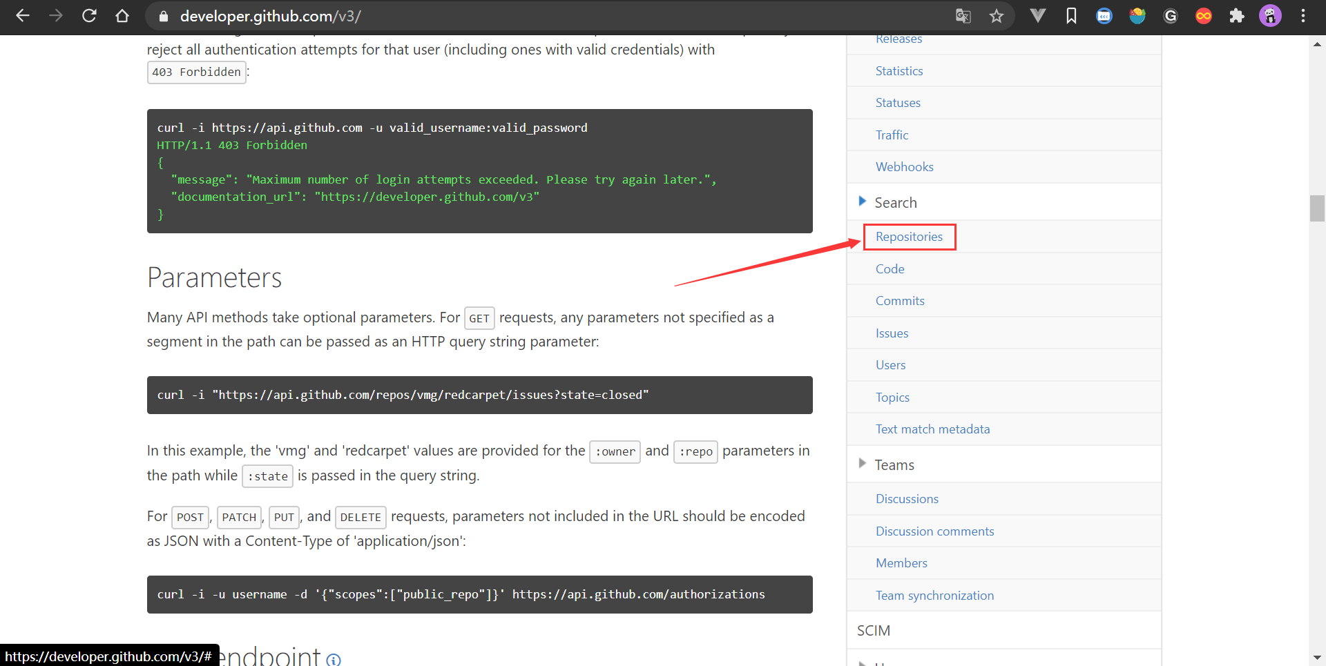Click the panda profile avatar
Screen dimensions: 1326x666
point(1270,15)
